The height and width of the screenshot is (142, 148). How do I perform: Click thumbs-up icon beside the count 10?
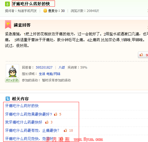pyautogui.click(x=66, y=131)
